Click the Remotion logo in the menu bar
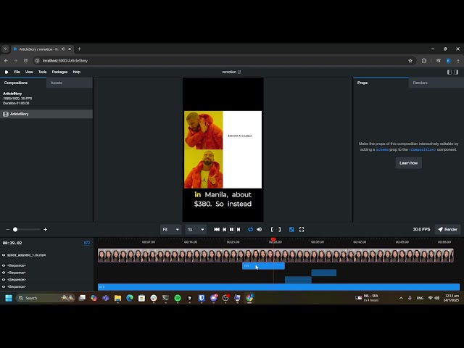 pyautogui.click(x=7, y=72)
